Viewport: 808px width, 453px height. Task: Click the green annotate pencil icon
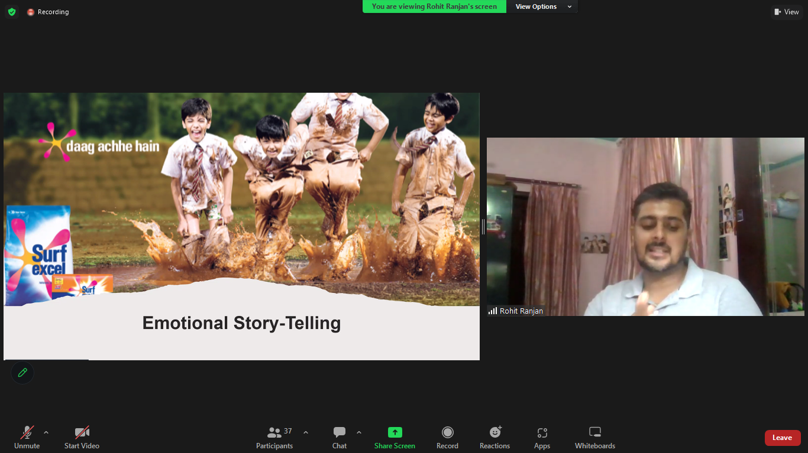tap(22, 373)
